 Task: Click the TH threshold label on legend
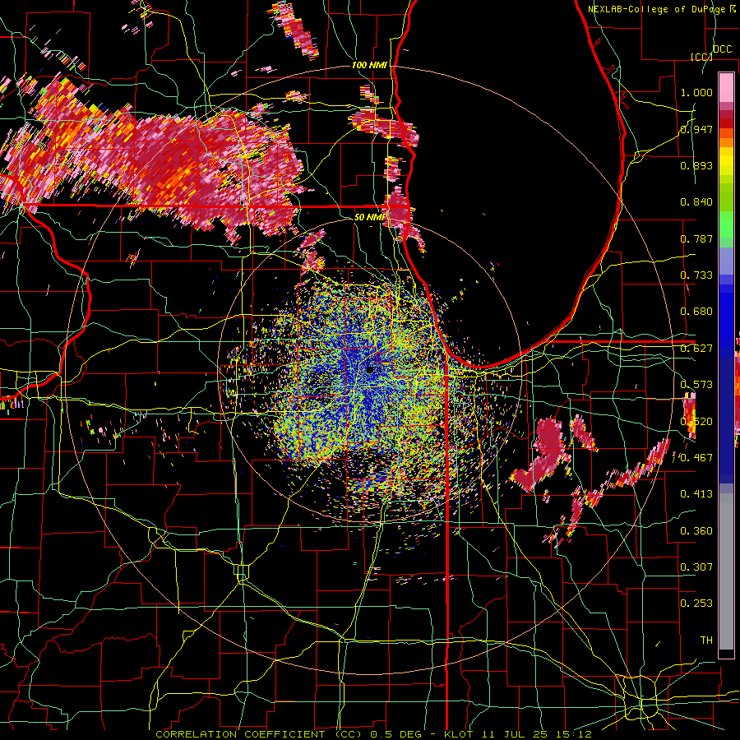[x=706, y=641]
